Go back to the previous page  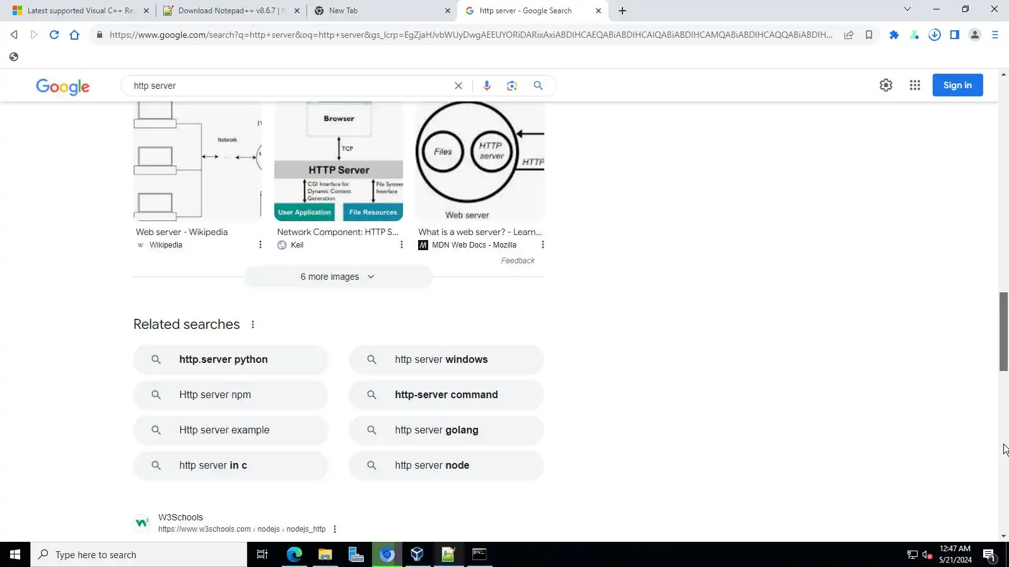click(14, 35)
